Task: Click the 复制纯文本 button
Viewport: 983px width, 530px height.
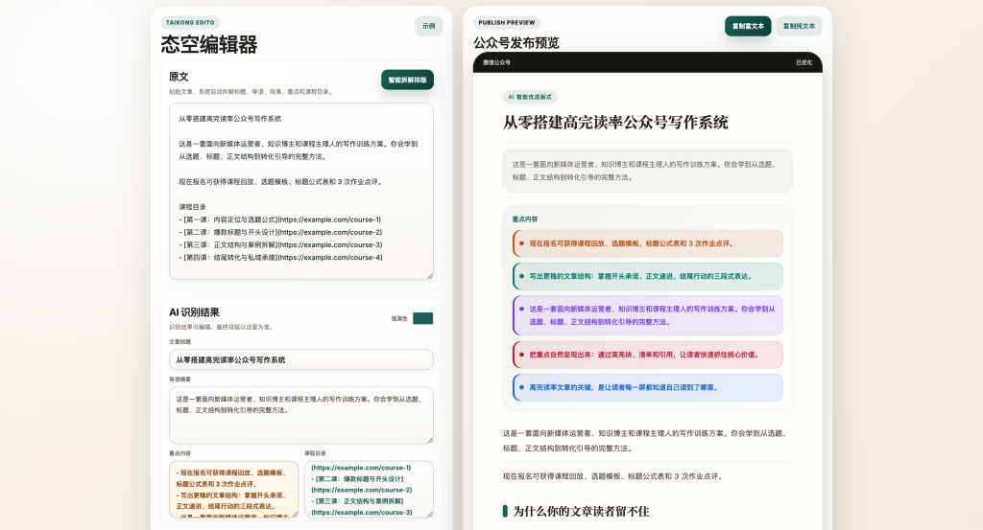Action: pos(799,26)
